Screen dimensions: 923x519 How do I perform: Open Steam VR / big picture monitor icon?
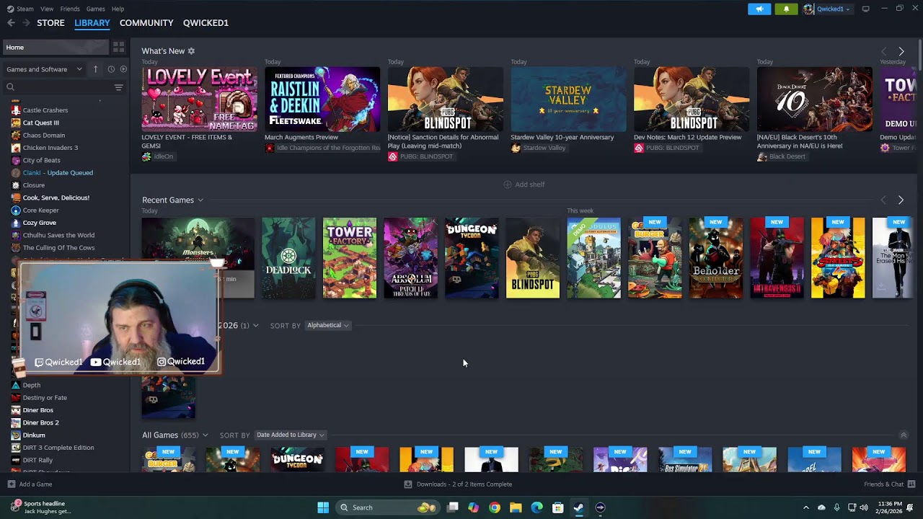tap(866, 9)
